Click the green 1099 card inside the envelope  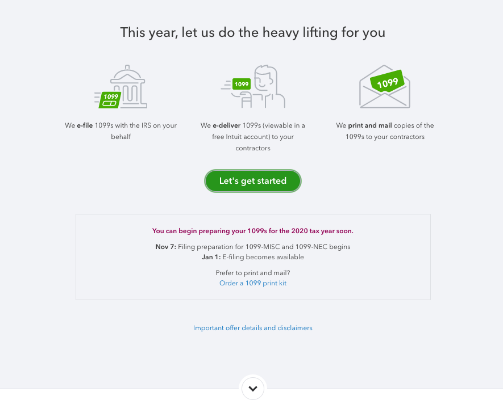[387, 81]
